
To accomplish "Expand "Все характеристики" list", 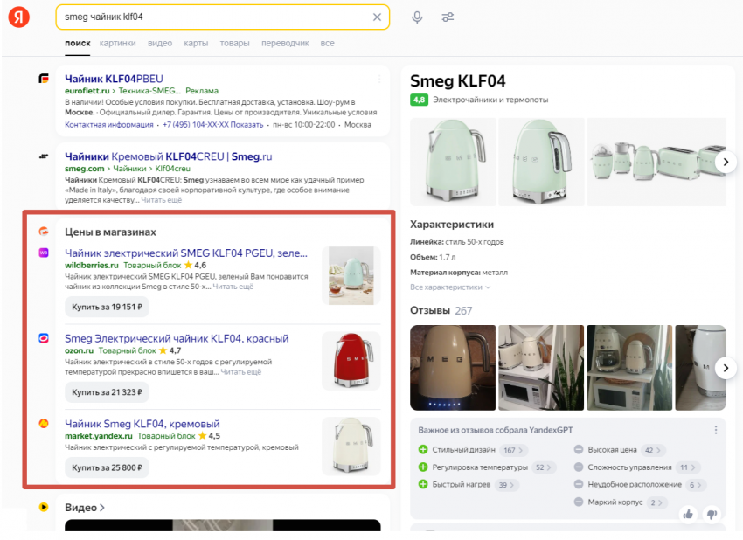I will point(450,287).
